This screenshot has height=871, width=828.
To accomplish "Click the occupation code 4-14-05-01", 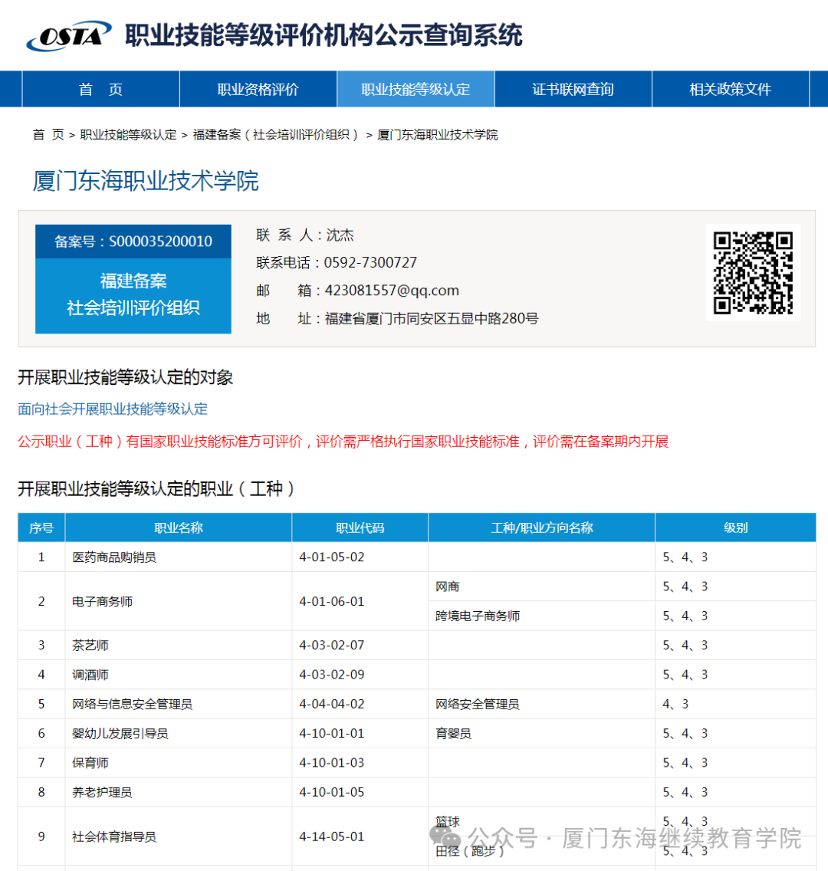I will 331,837.
